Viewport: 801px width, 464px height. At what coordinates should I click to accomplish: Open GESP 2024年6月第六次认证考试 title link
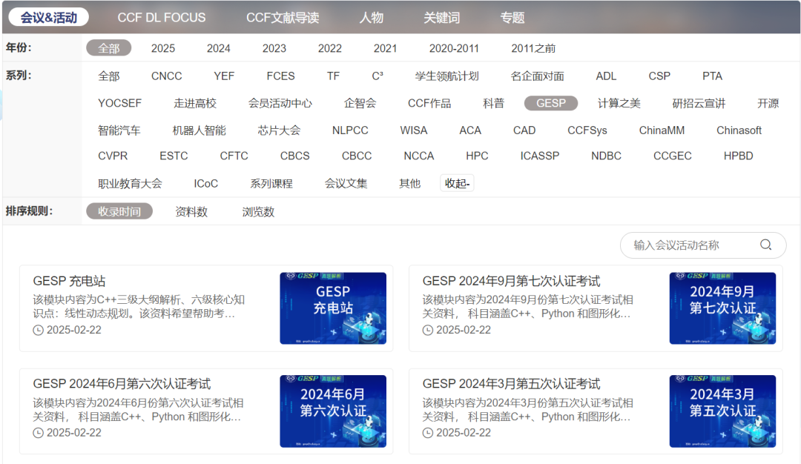coord(122,384)
